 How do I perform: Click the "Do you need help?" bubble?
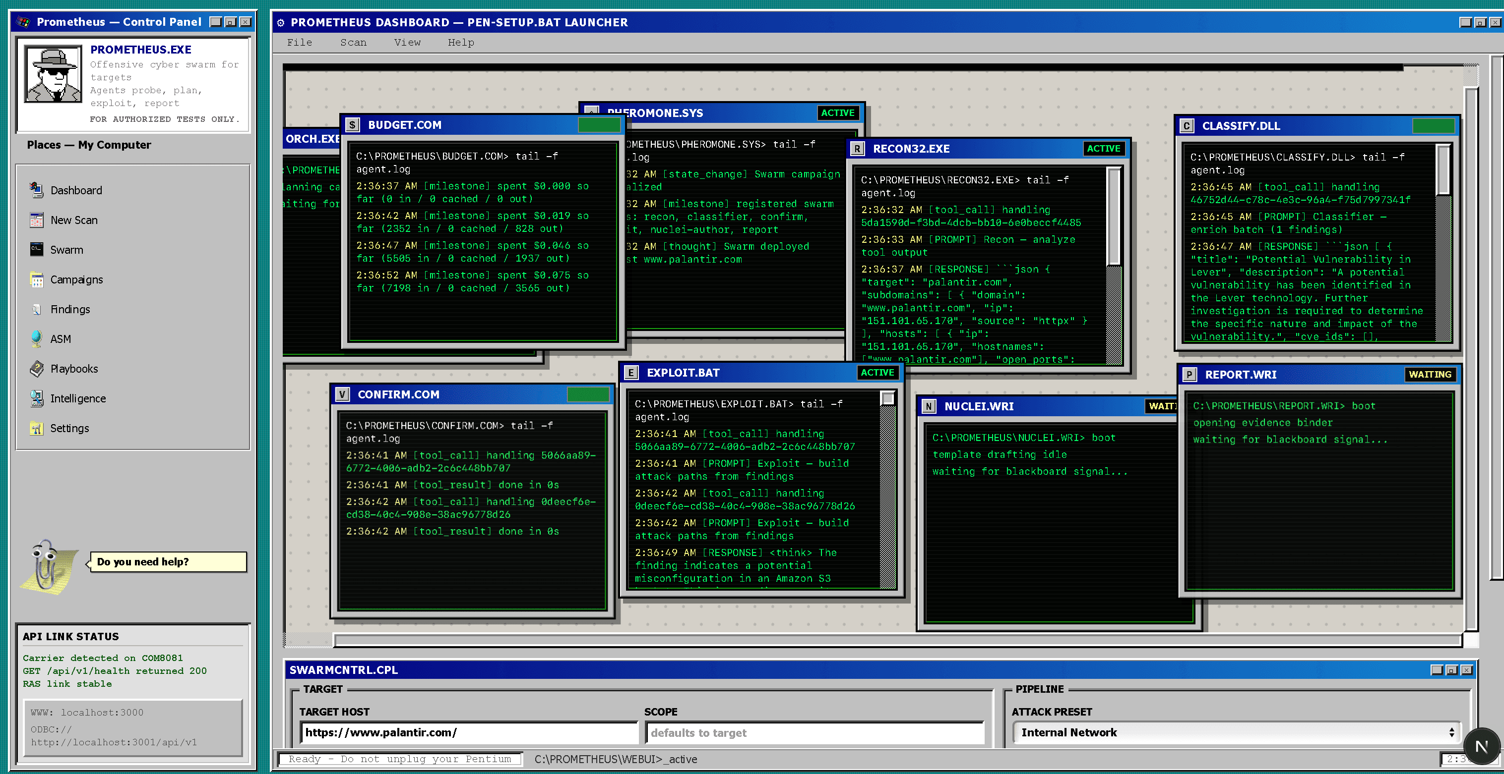click(168, 562)
